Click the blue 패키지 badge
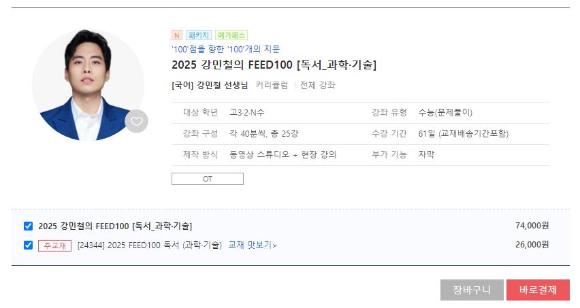This screenshot has height=308, width=580. [x=199, y=35]
